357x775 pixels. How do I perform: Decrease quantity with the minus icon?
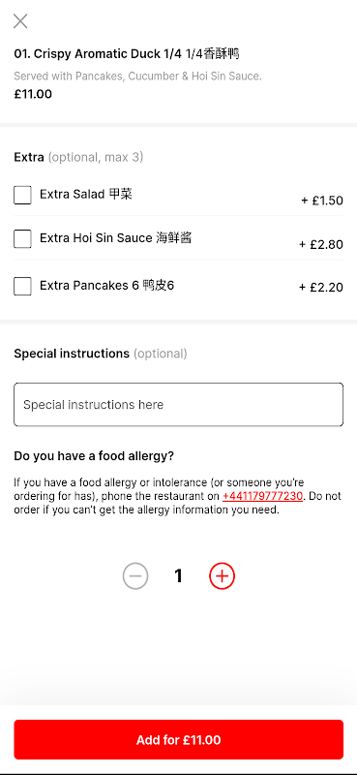(x=135, y=576)
